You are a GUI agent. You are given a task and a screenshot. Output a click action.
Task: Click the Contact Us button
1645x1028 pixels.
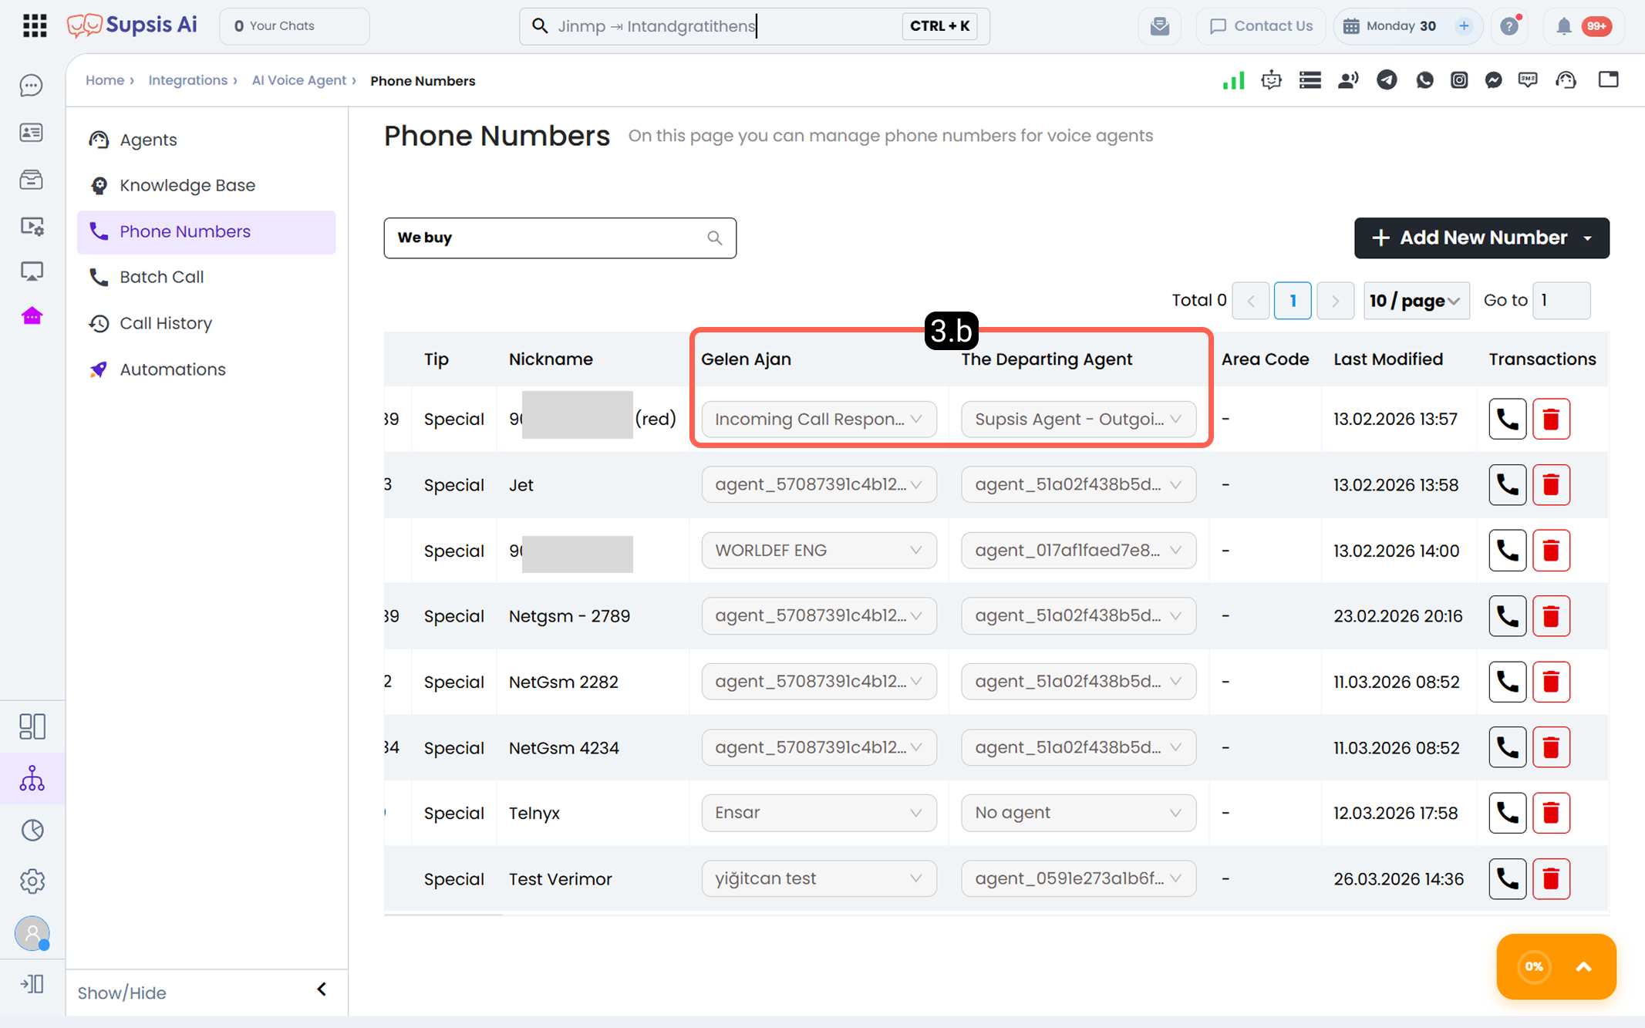tap(1261, 26)
